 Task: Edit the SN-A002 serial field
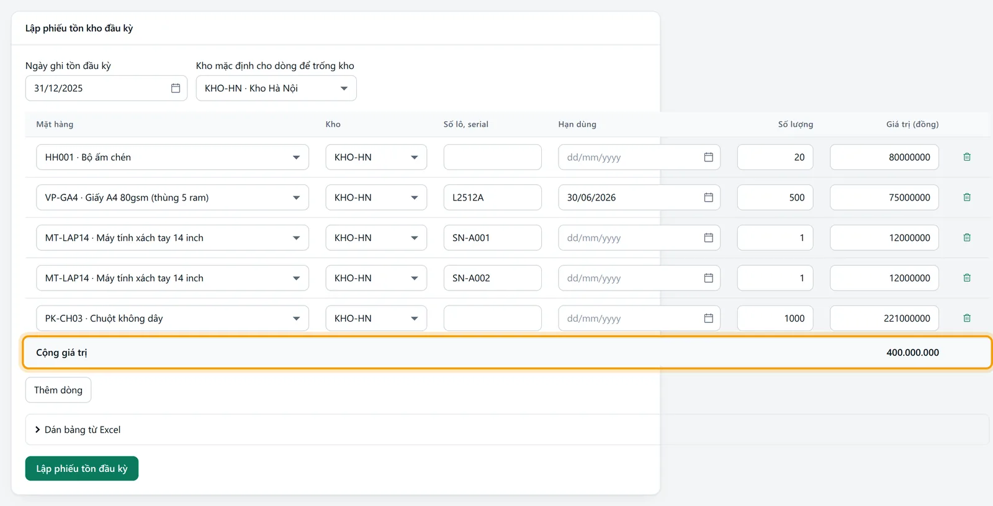pyautogui.click(x=493, y=278)
